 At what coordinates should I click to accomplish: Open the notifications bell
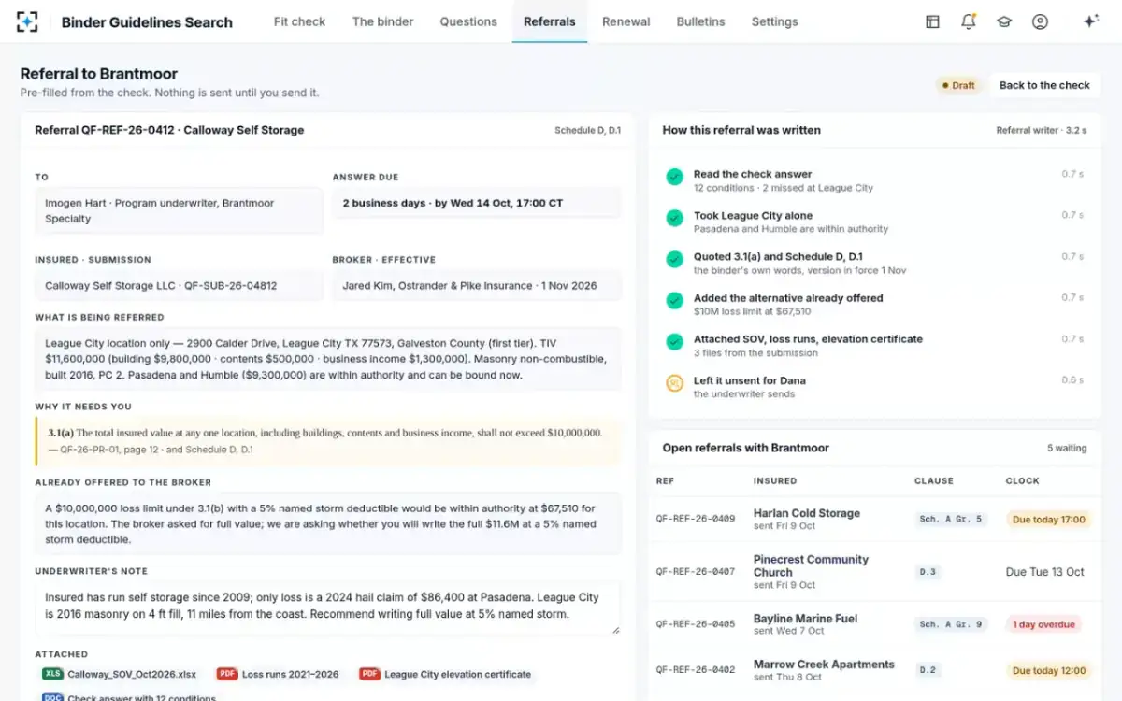click(x=969, y=21)
